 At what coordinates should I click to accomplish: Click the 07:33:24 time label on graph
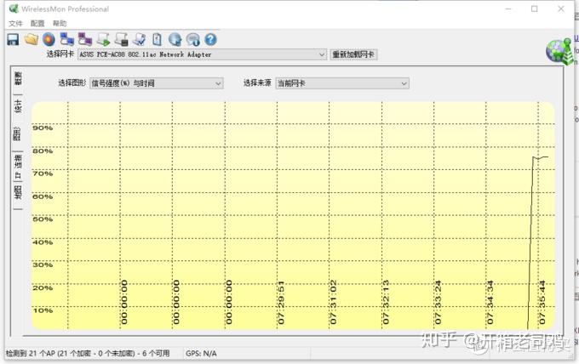(438, 303)
